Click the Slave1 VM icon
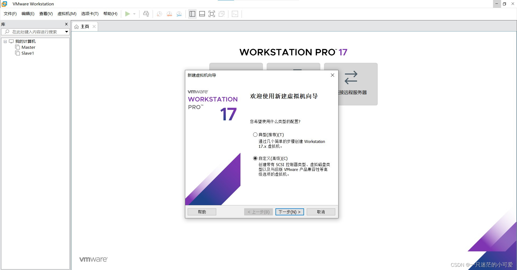Screen dimensions: 517x270 click(x=18, y=53)
